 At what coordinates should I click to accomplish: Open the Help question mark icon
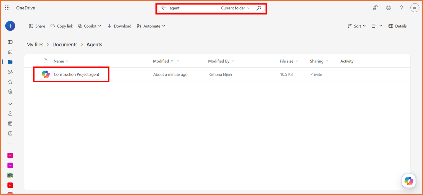[x=402, y=8]
